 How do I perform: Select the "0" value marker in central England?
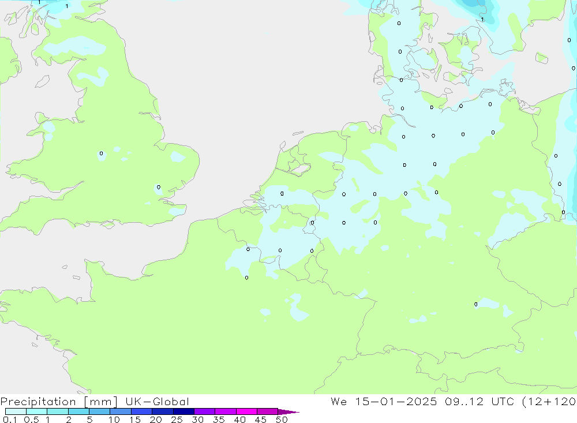tap(101, 154)
